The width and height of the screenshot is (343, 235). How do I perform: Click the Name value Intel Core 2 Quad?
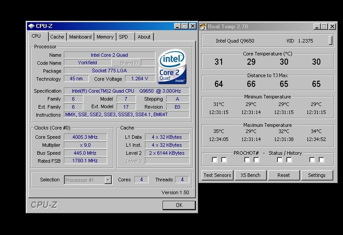pyautogui.click(x=109, y=55)
